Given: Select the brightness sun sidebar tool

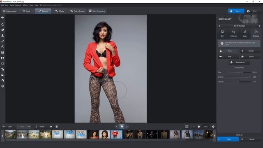Looking at the screenshot, I should click(2, 64).
